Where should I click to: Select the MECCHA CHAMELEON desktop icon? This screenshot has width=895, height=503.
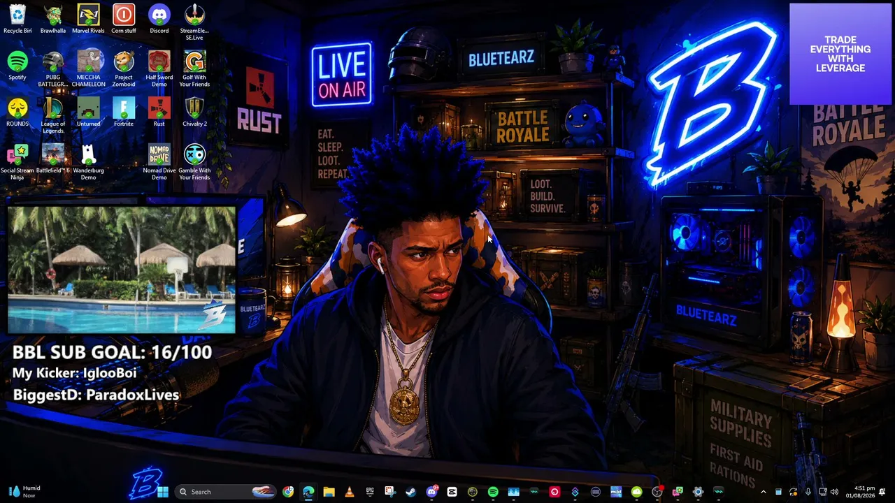pos(88,69)
